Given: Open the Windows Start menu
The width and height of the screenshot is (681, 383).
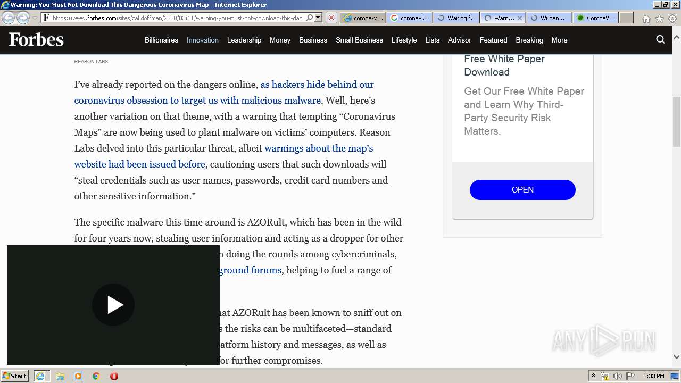Looking at the screenshot, I should tap(15, 376).
